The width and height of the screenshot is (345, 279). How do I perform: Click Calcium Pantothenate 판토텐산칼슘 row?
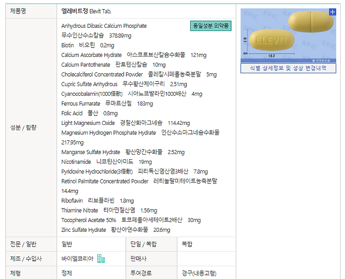point(113,65)
